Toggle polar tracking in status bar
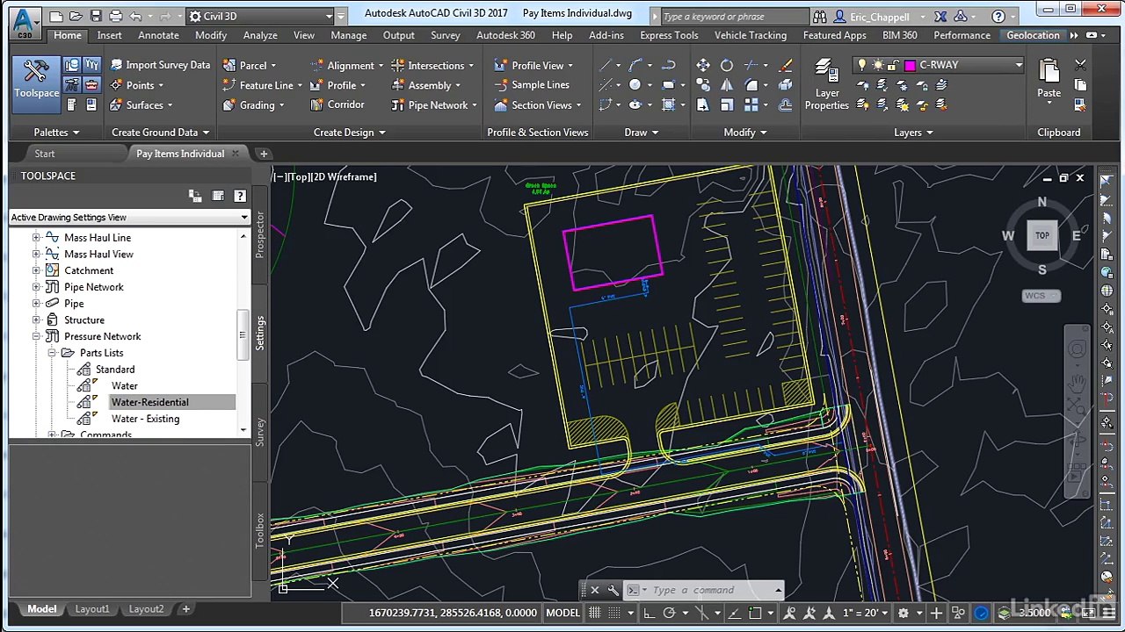Image resolution: width=1125 pixels, height=632 pixels. click(x=669, y=613)
